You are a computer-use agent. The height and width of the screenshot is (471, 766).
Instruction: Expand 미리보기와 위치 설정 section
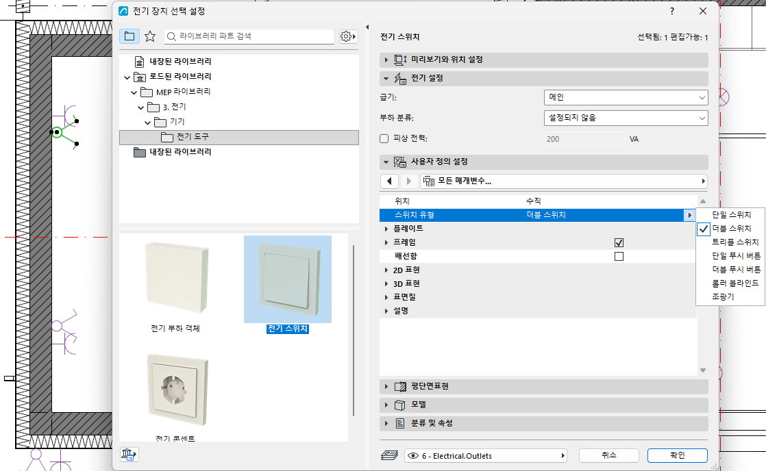click(544, 60)
